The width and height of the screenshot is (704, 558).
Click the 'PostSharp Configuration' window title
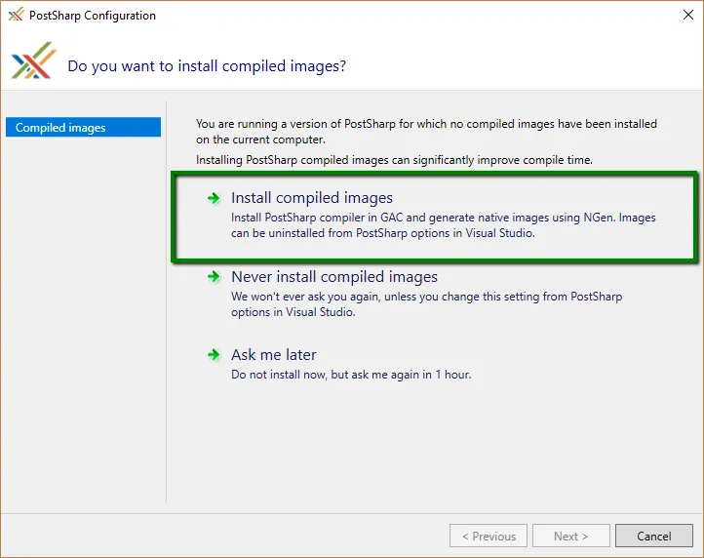click(x=93, y=16)
